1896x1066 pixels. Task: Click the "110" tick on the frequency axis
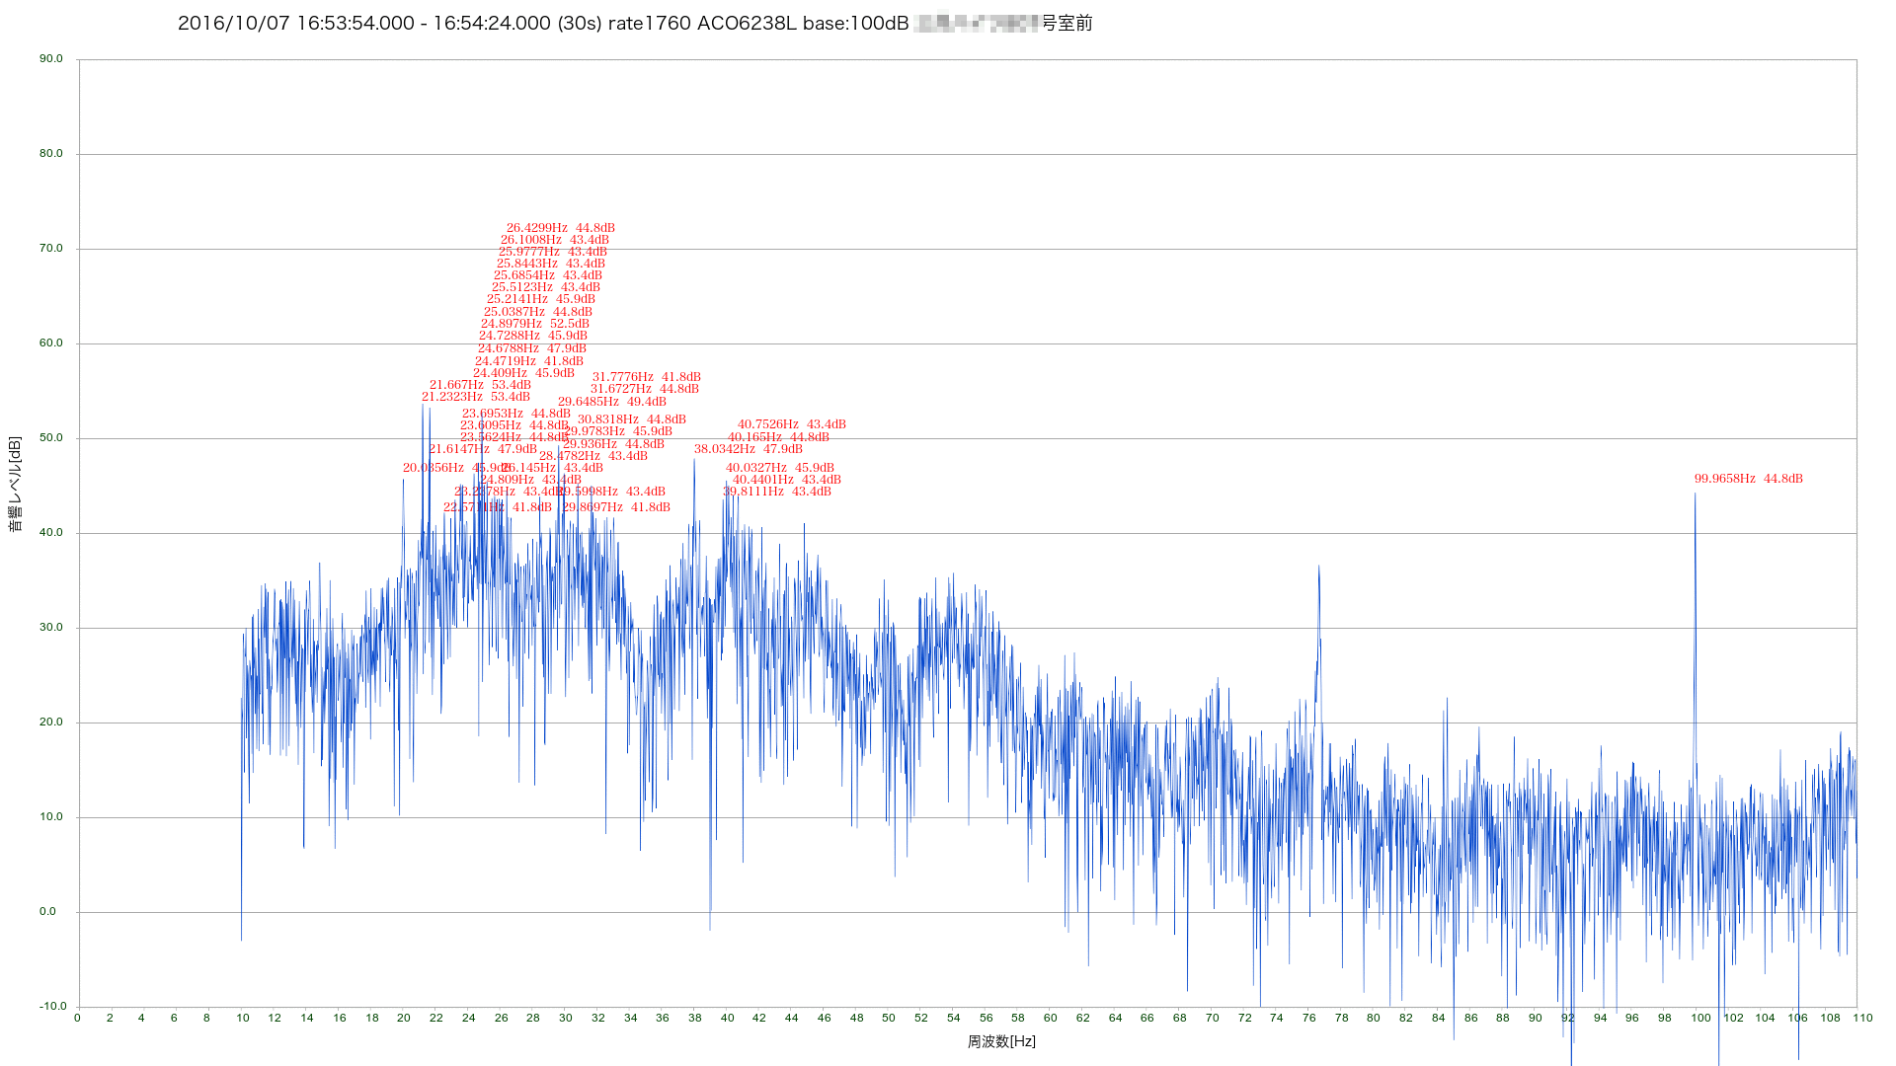[1862, 1018]
